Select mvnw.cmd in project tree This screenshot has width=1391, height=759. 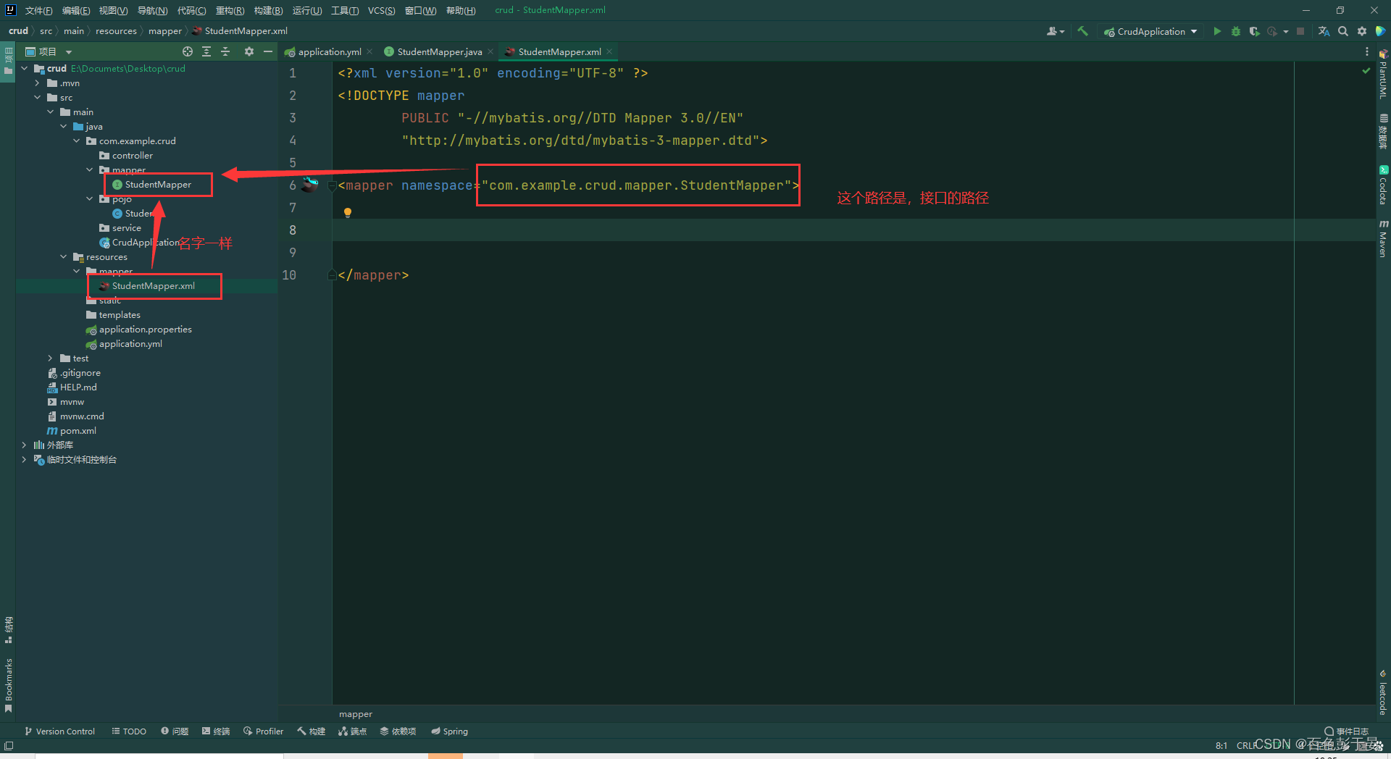click(82, 416)
